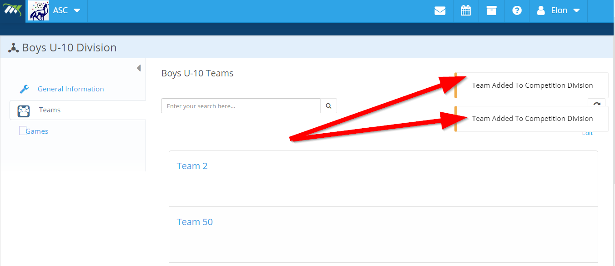
Task: Open the calendar icon in the top bar
Action: click(x=466, y=10)
